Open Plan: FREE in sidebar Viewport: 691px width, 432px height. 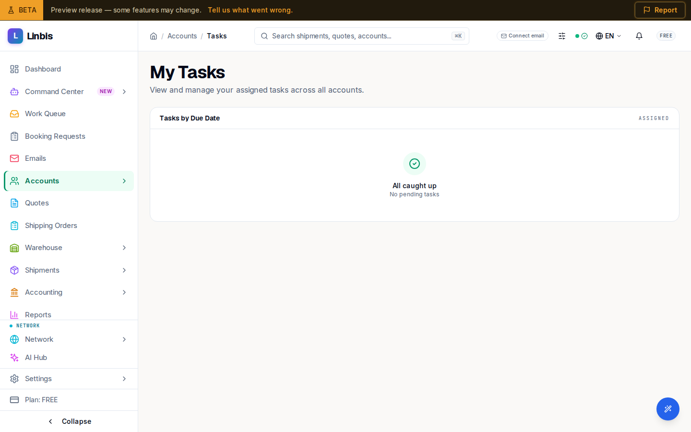click(x=69, y=400)
